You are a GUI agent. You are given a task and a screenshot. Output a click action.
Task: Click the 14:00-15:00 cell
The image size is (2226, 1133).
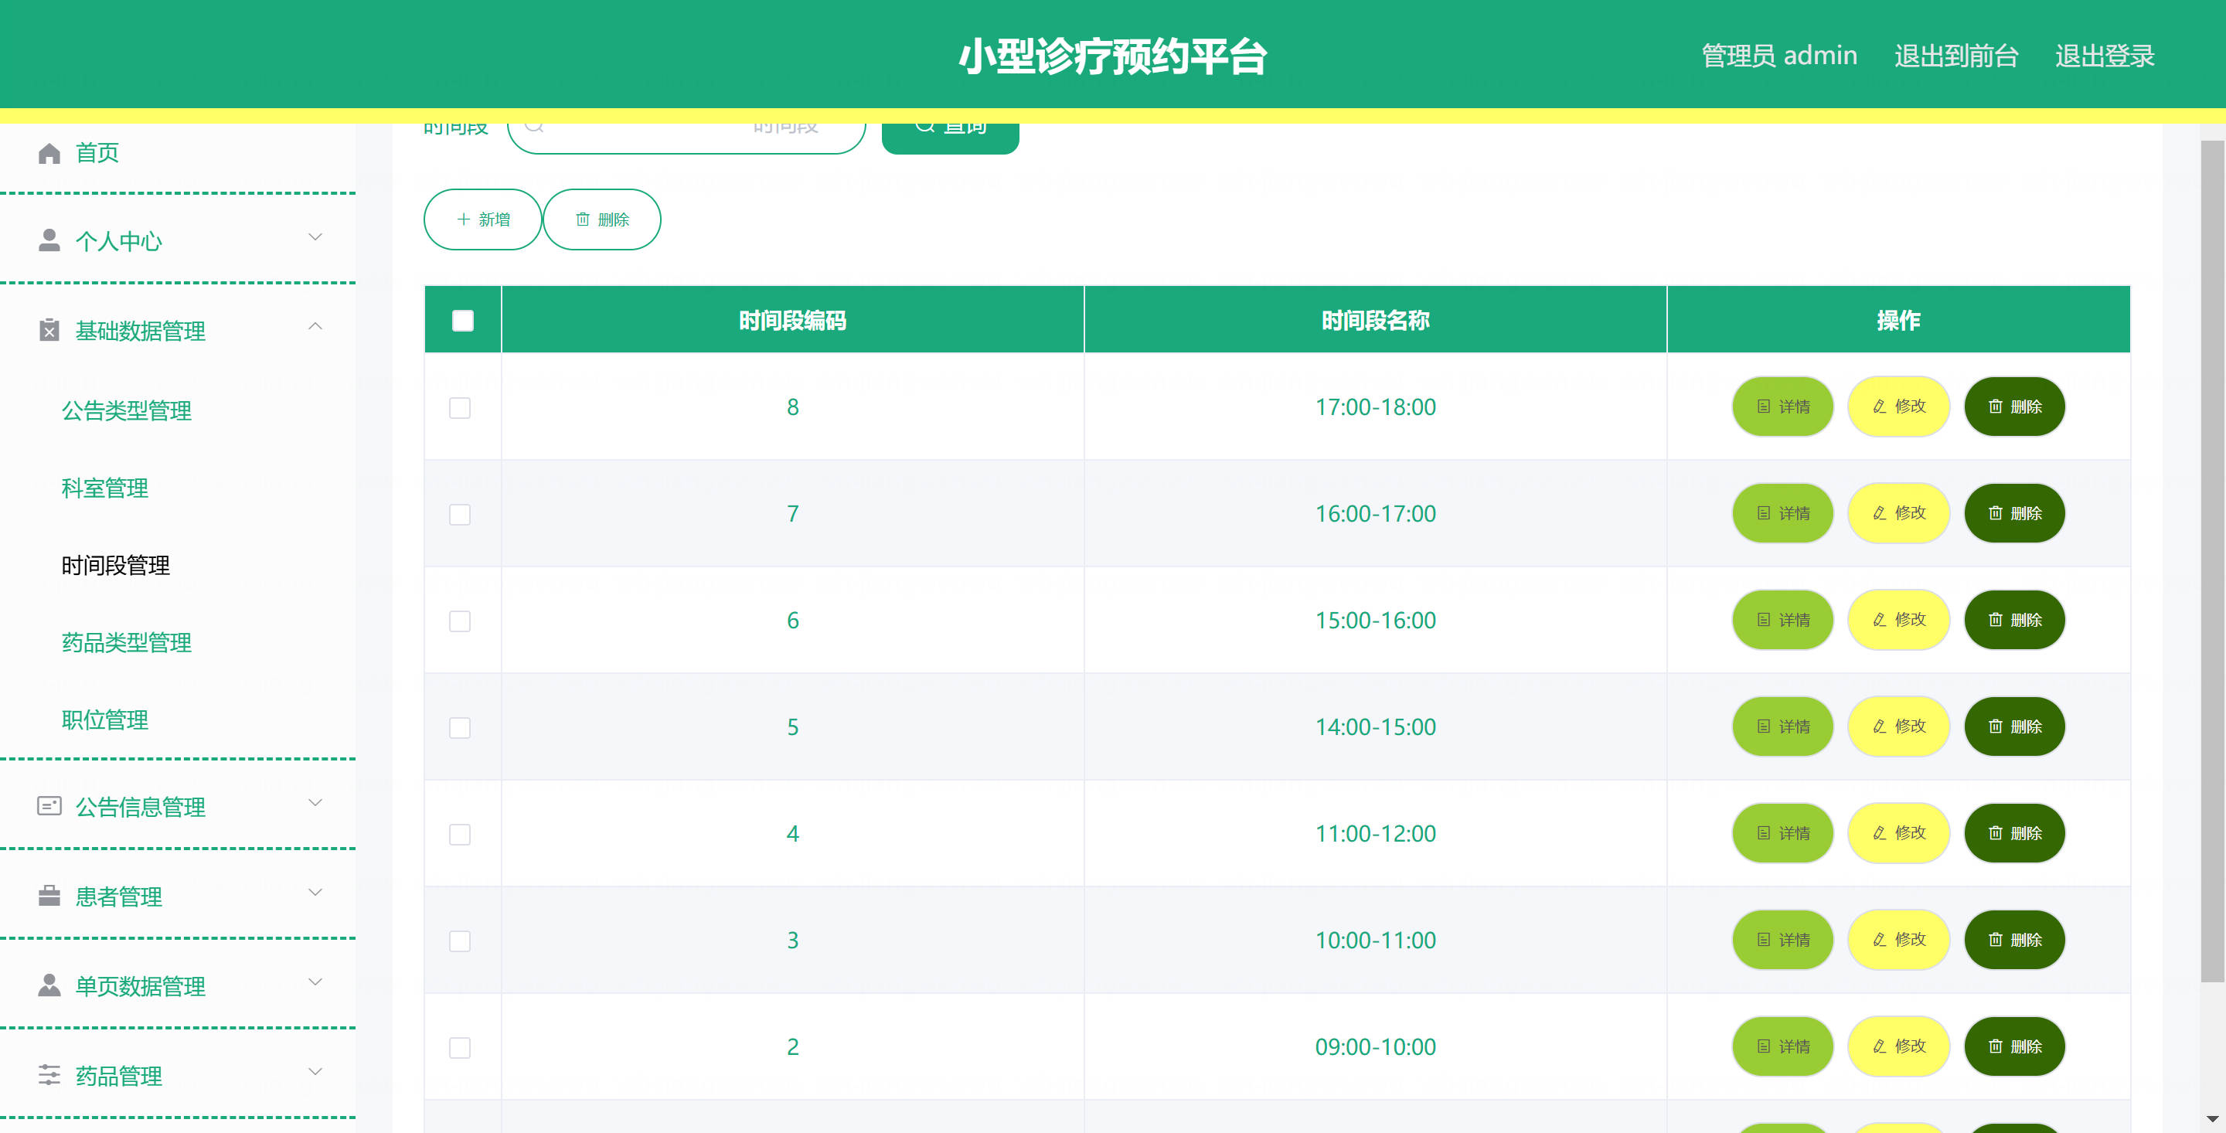coord(1375,726)
